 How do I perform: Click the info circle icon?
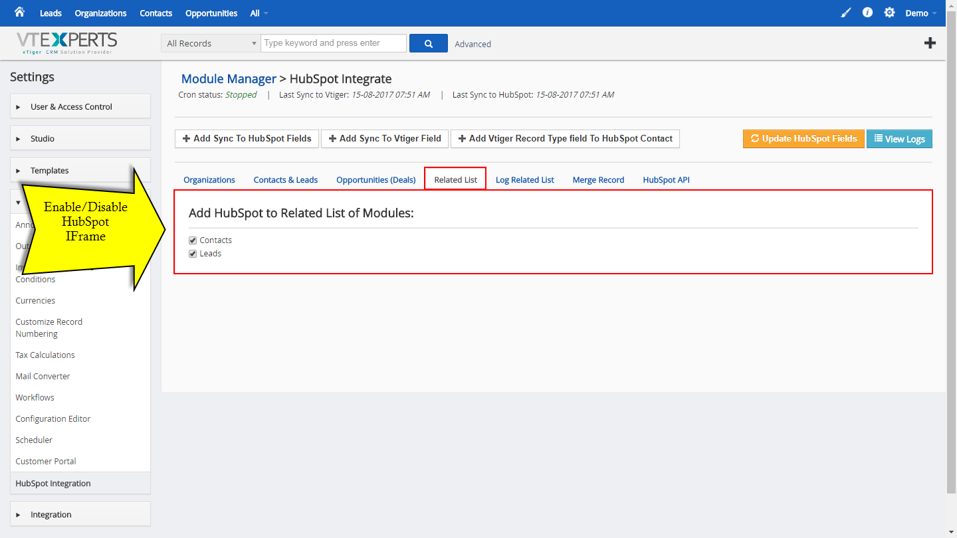867,13
